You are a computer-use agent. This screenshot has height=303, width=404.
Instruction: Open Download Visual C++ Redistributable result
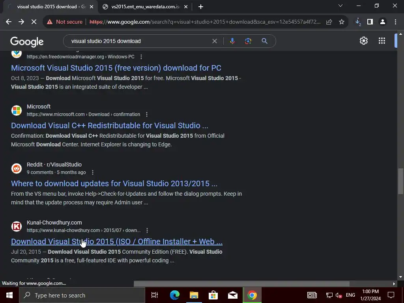click(x=110, y=125)
